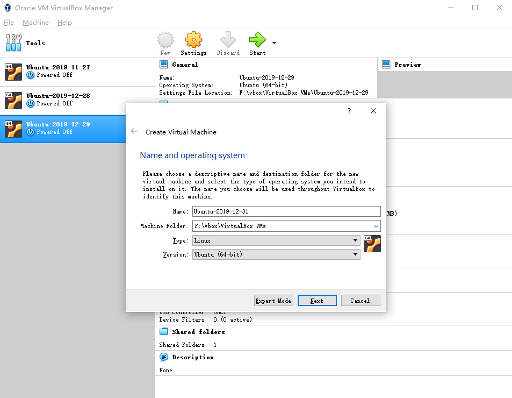Click the help question mark in dialog
This screenshot has width=512, height=398.
(x=349, y=111)
